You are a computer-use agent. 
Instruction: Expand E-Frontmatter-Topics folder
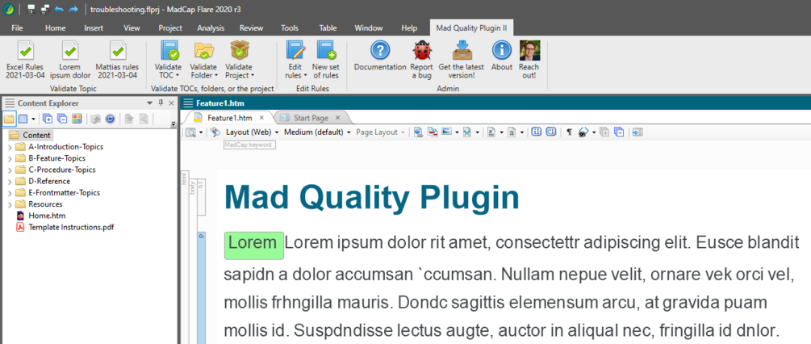10,192
